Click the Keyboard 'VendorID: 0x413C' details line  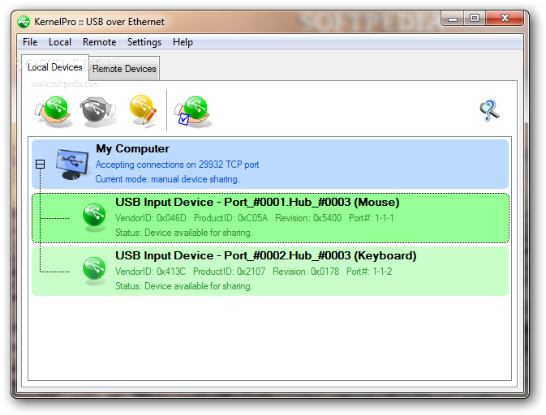tap(253, 272)
